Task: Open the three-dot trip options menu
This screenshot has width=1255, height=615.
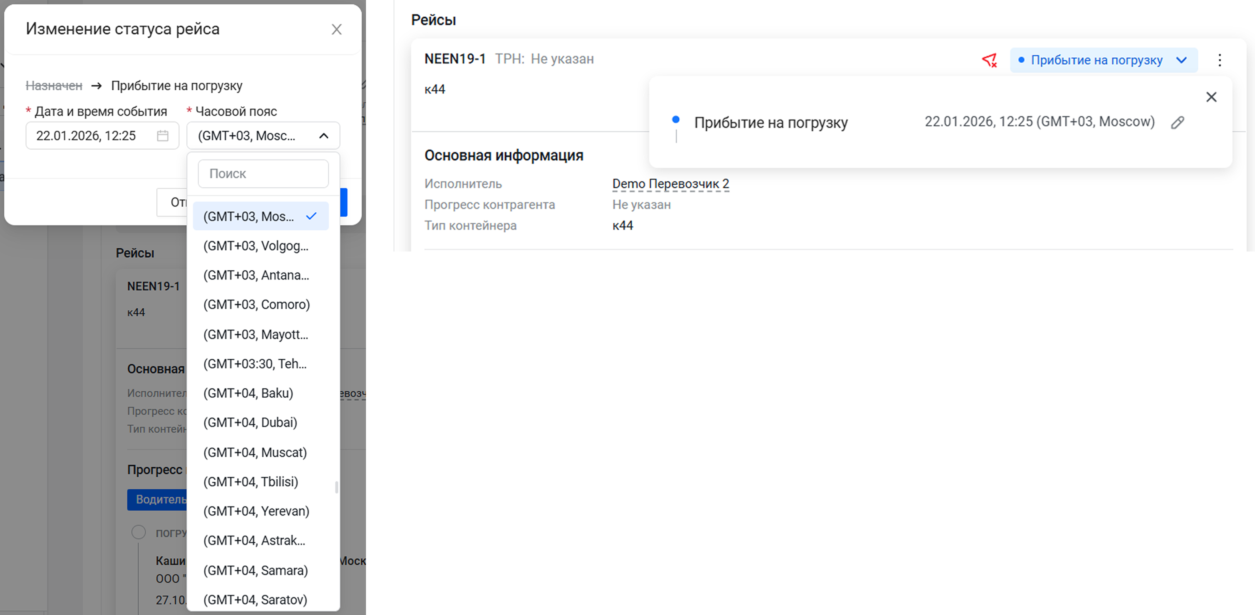Action: pyautogui.click(x=1219, y=60)
